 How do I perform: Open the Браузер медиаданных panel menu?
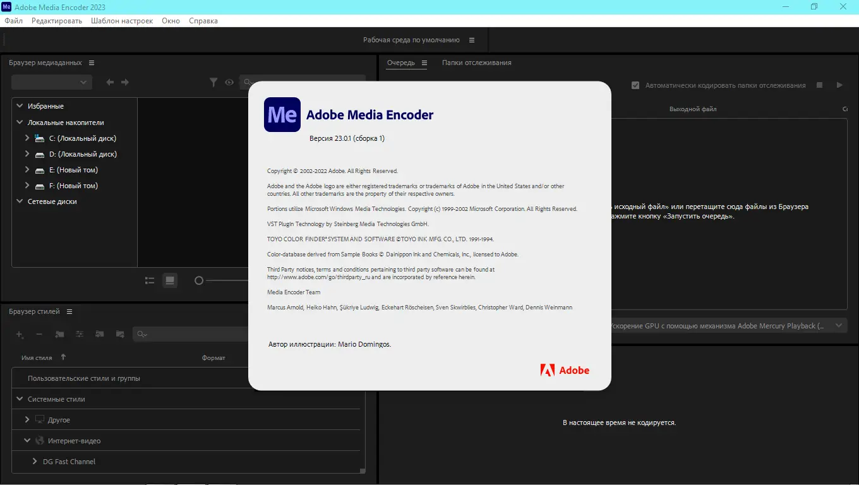pyautogui.click(x=92, y=63)
